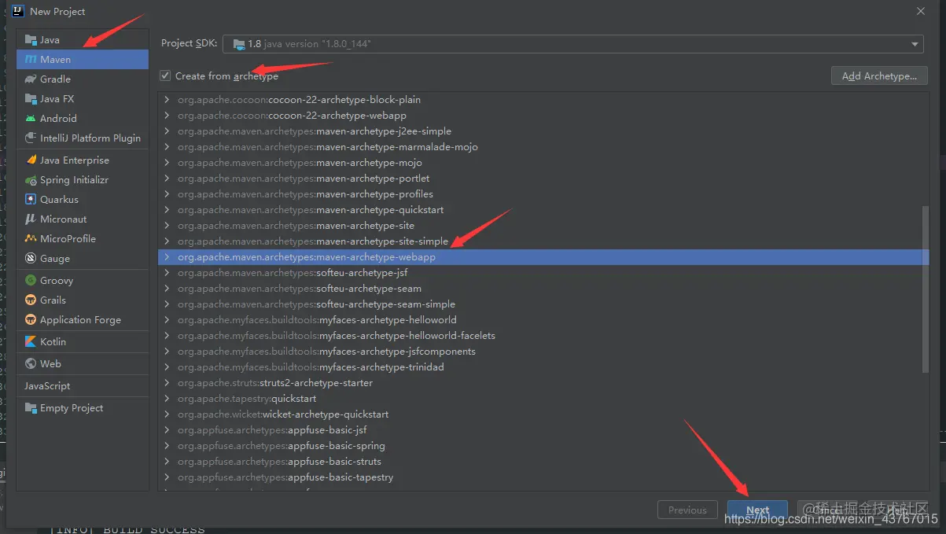946x534 pixels.
Task: Select maven-archetype-marmalade-mojo row
Action: point(543,147)
